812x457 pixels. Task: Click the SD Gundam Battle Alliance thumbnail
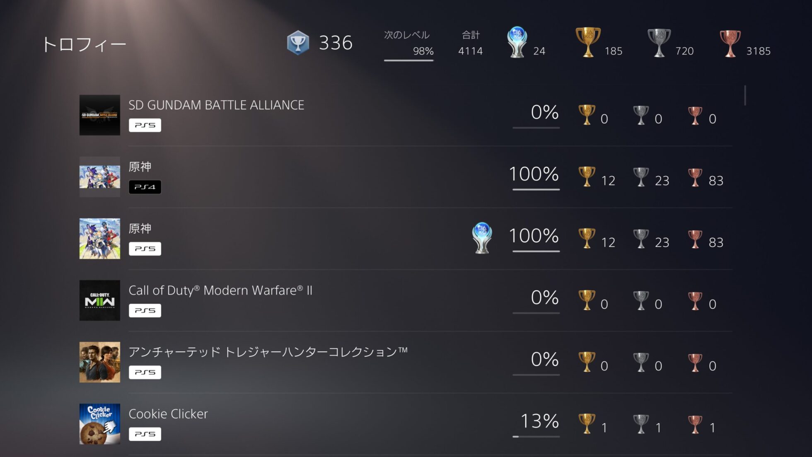point(100,115)
